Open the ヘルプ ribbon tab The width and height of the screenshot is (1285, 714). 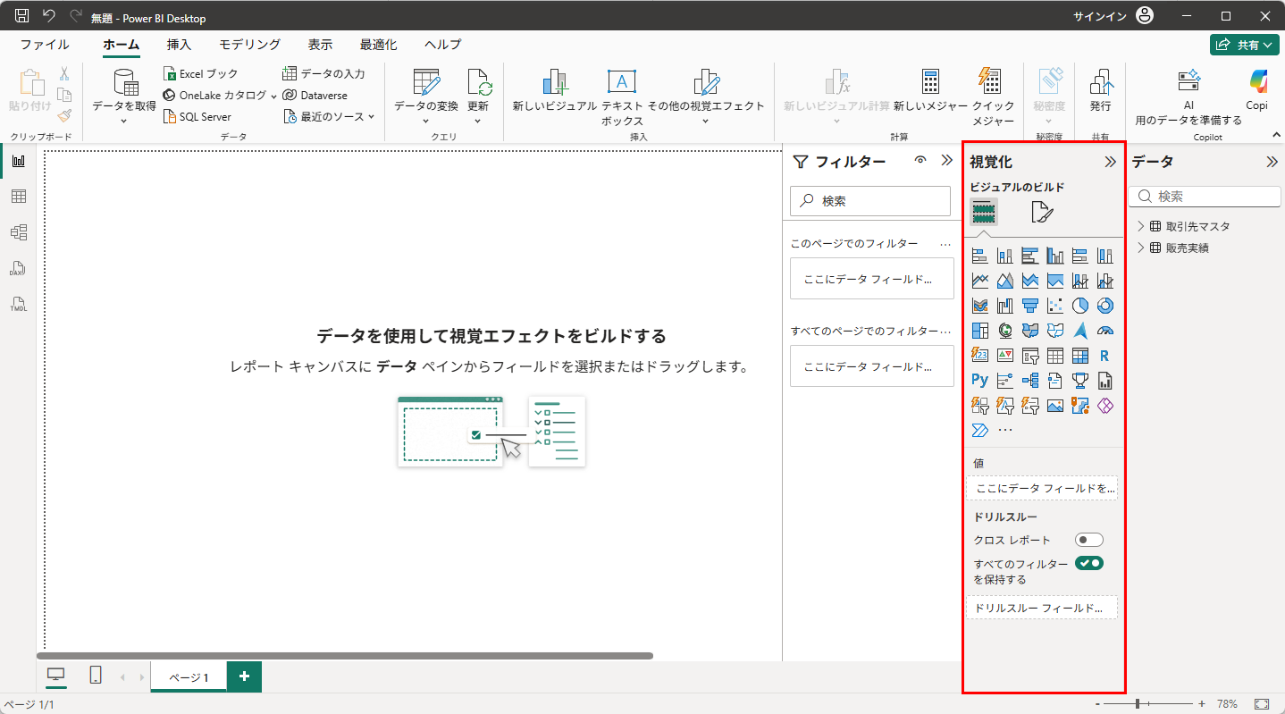click(x=443, y=45)
